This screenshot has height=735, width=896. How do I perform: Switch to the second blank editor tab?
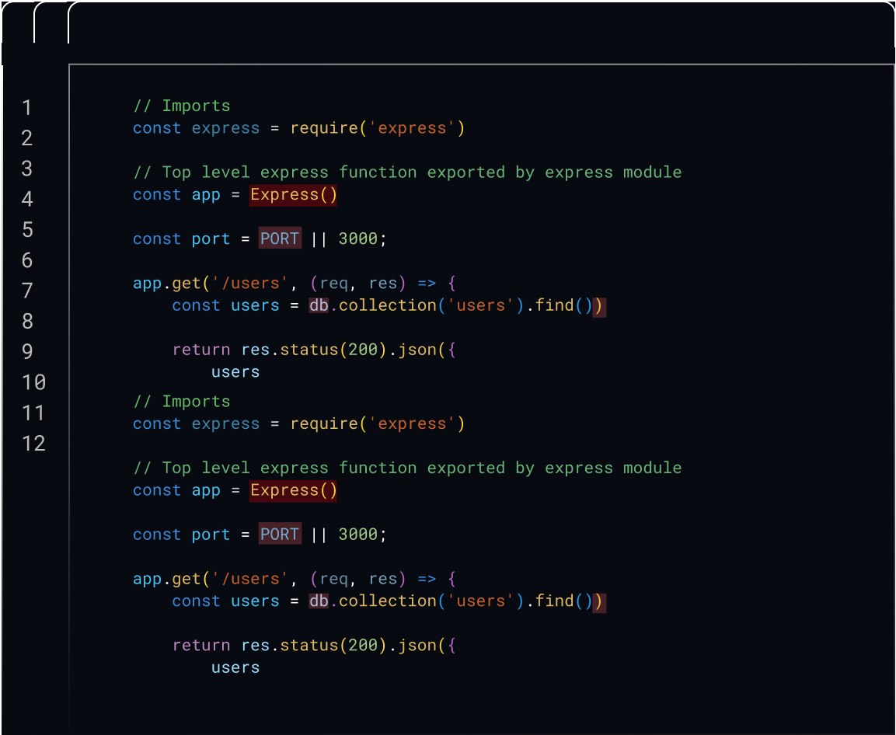(51, 23)
